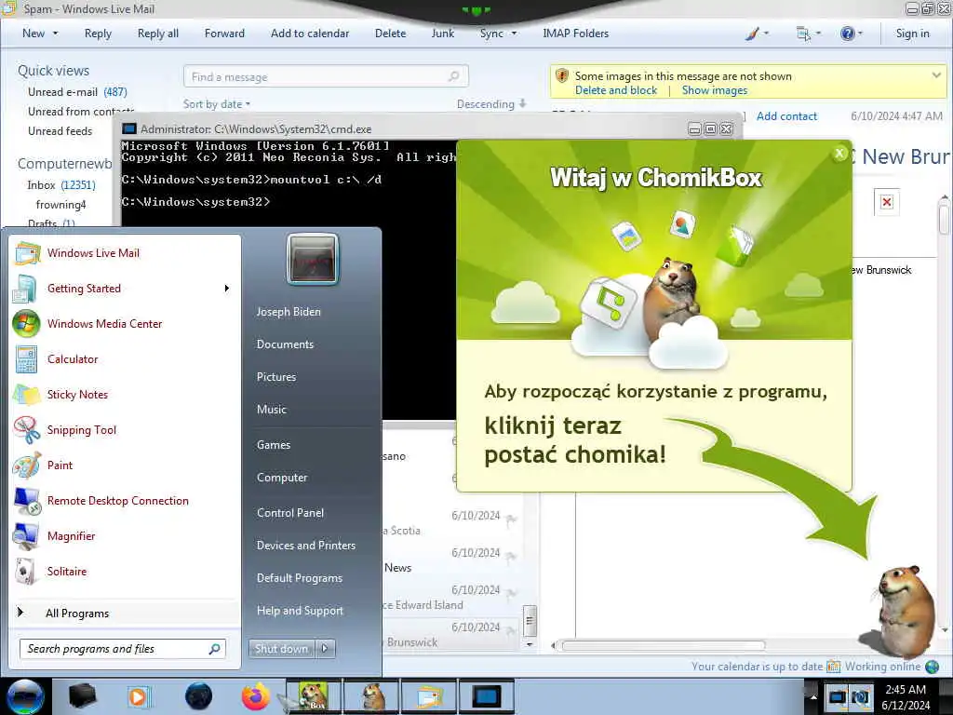Click Reply in Live Mail toolbar
Image resolution: width=953 pixels, height=715 pixels.
98,34
